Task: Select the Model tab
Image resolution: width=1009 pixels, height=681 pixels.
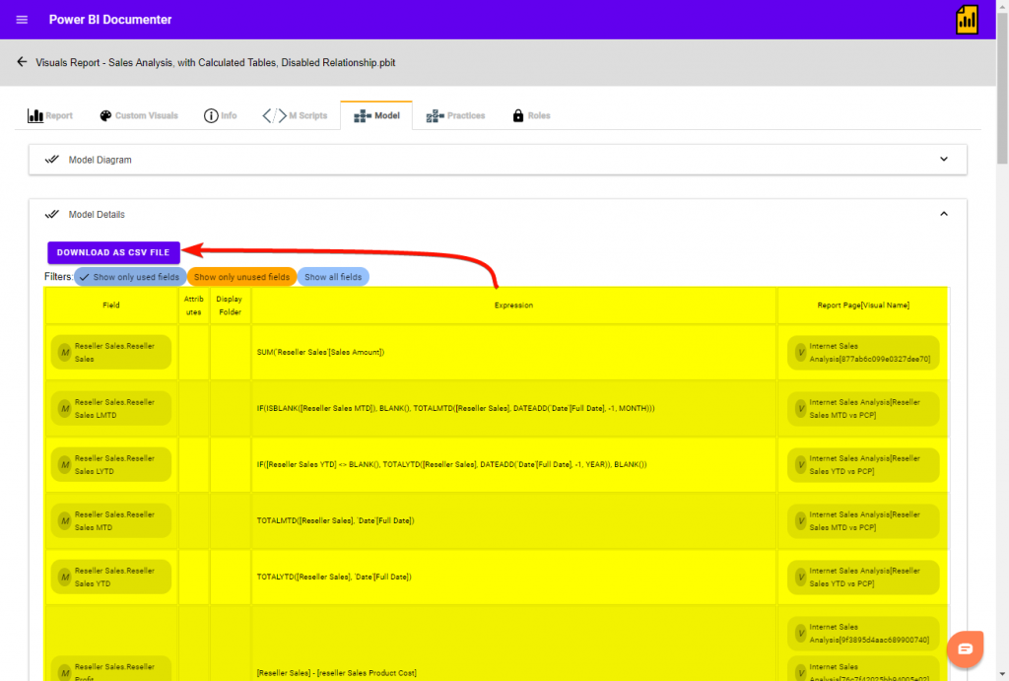Action: 376,116
